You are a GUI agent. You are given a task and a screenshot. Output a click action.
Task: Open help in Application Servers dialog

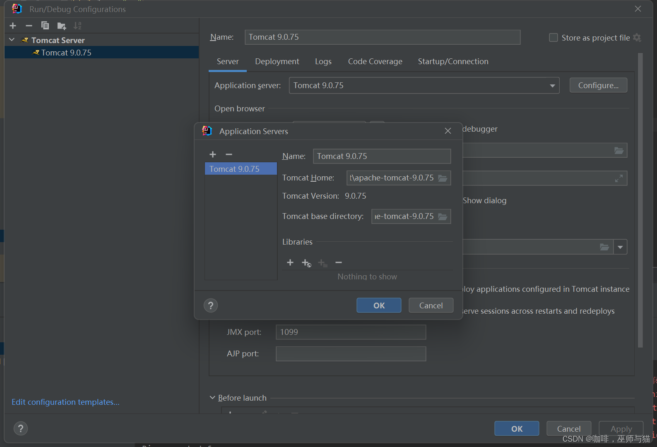click(x=211, y=305)
